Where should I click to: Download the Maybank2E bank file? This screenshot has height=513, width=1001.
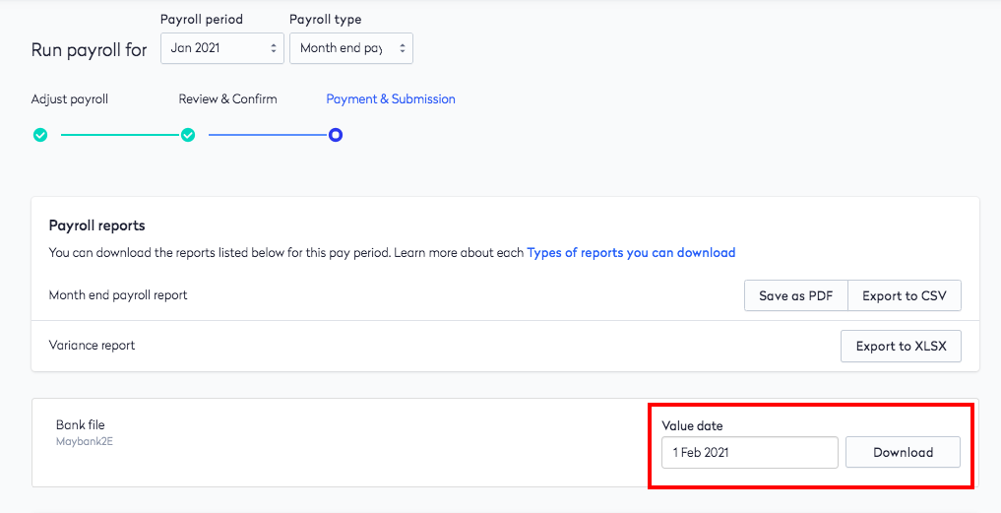[x=903, y=452]
